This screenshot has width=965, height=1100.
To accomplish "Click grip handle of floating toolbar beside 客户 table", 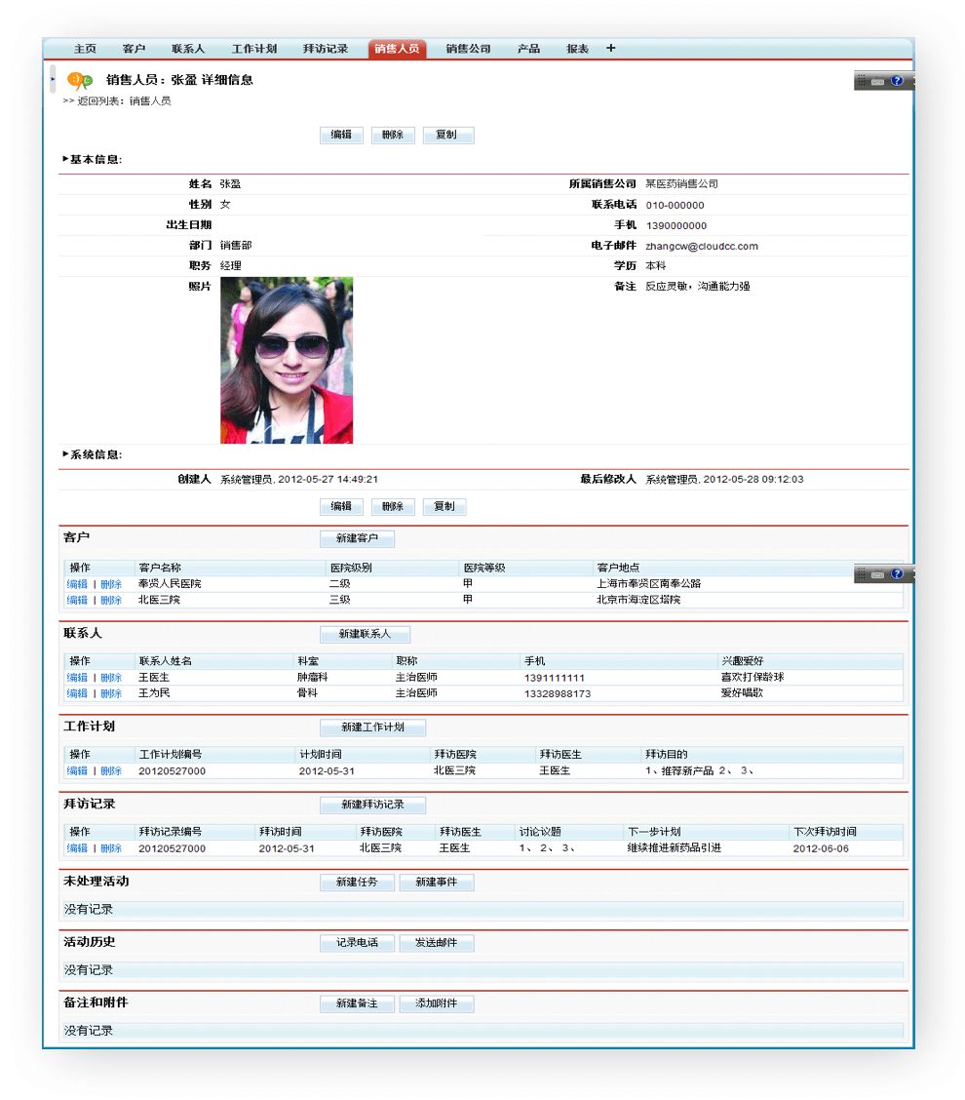I will click(862, 573).
